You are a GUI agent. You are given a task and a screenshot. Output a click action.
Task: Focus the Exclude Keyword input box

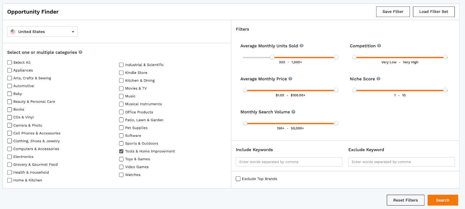coord(401,162)
